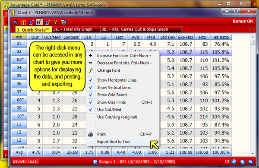Toggle Show Grid Hints option
This screenshot has width=259, height=168.
tap(123, 102)
